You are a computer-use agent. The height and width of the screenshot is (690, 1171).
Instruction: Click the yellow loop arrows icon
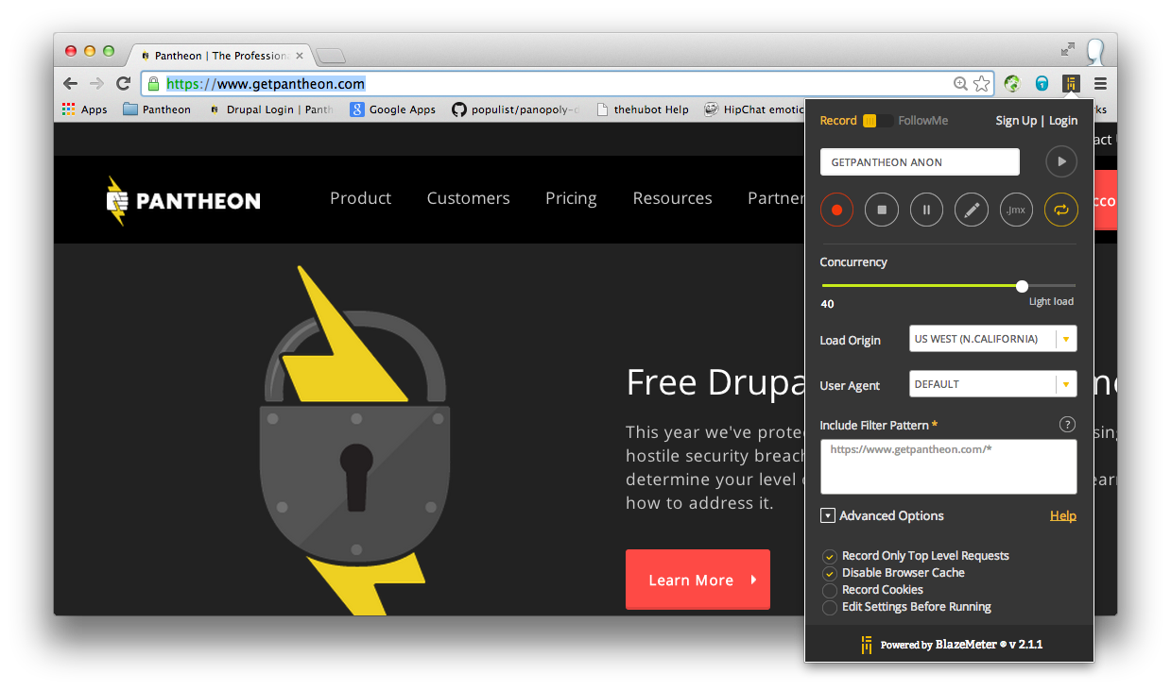click(1060, 210)
